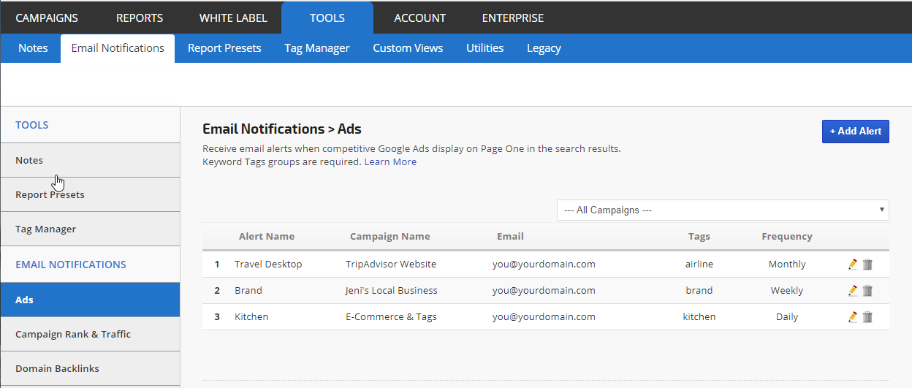912x388 pixels.
Task: Click trash icon in the Brand row
Action: coord(867,291)
